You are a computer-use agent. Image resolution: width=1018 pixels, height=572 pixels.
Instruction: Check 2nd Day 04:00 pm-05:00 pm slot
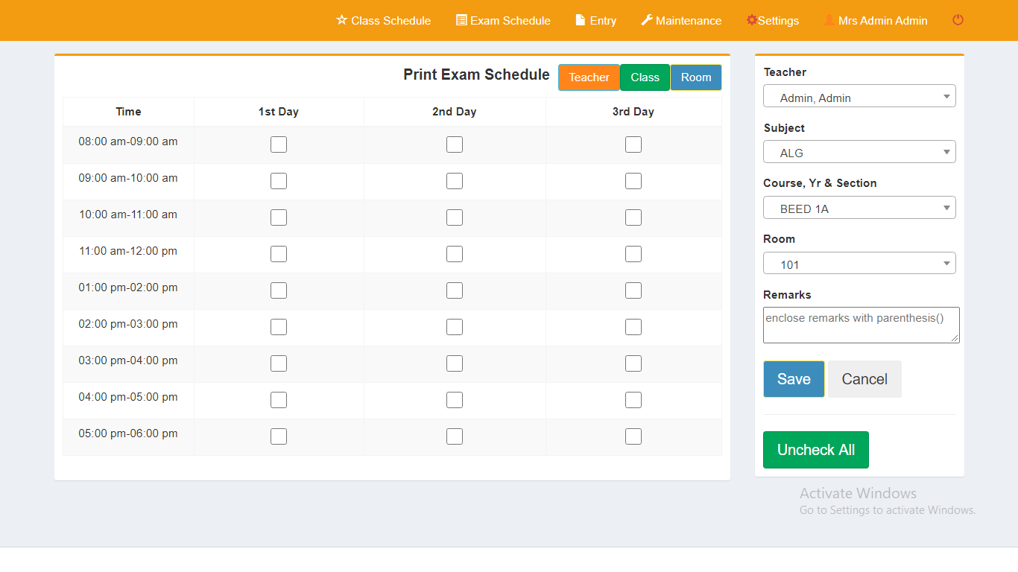(x=455, y=400)
